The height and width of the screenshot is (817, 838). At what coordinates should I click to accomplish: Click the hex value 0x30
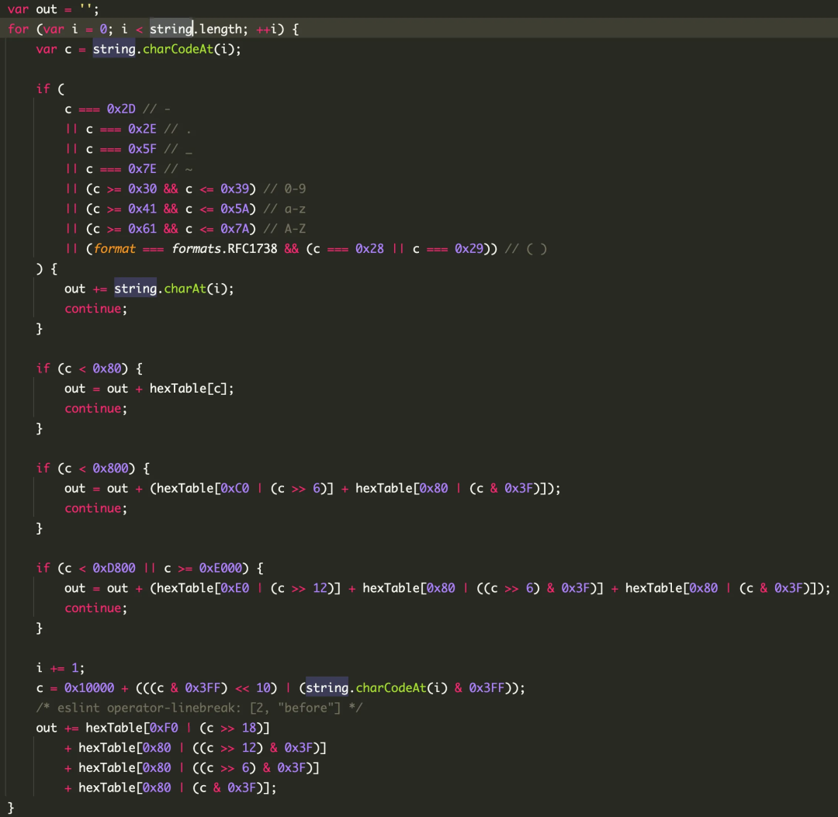click(142, 189)
